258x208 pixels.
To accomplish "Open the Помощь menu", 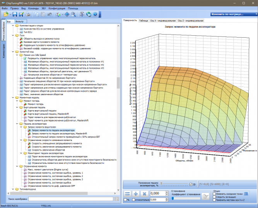I will click(73, 8).
